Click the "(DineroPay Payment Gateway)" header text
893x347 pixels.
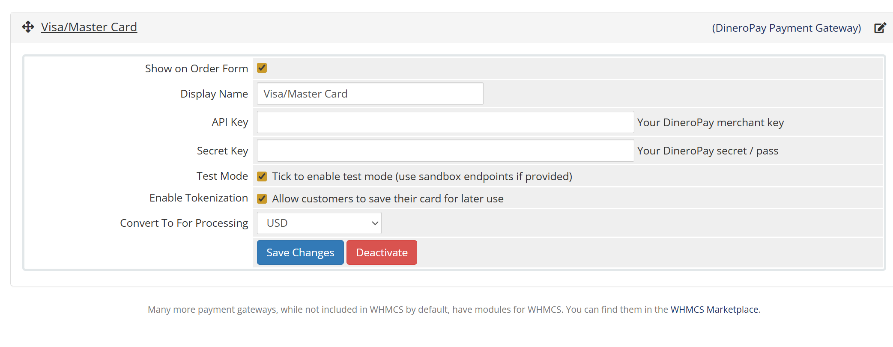click(x=786, y=28)
